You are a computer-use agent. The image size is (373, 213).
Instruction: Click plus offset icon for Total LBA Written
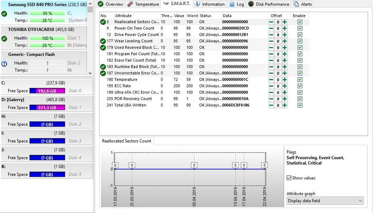coord(284,105)
